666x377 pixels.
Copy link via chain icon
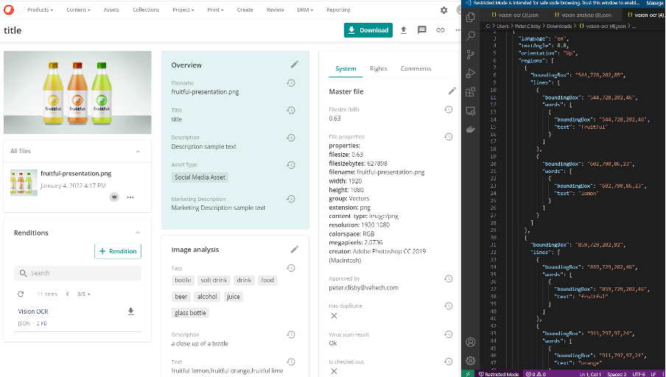click(x=441, y=30)
